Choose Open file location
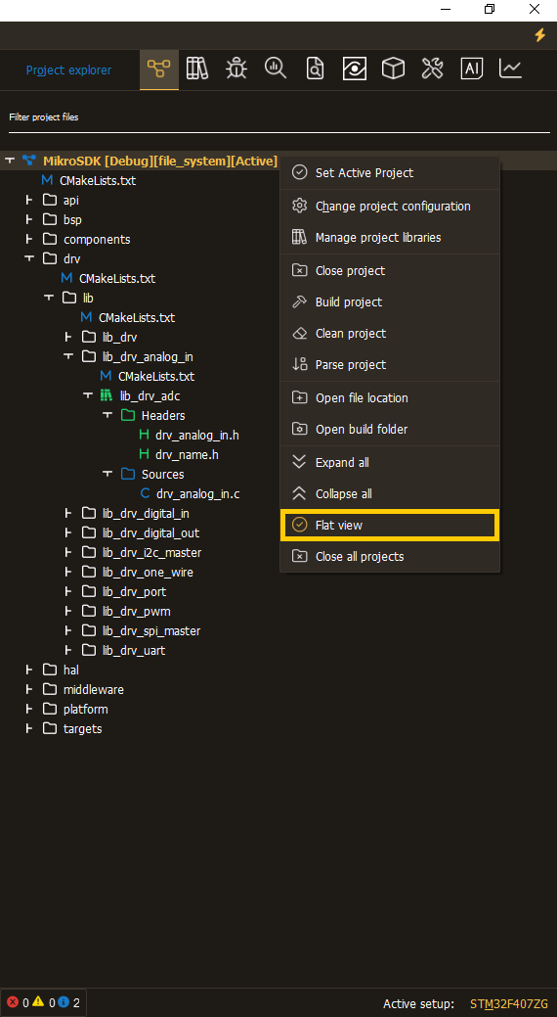The height and width of the screenshot is (1017, 557). 389,397
